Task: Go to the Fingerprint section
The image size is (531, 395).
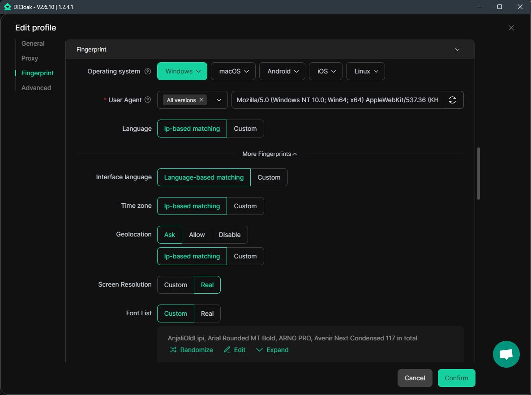Action: click(38, 73)
